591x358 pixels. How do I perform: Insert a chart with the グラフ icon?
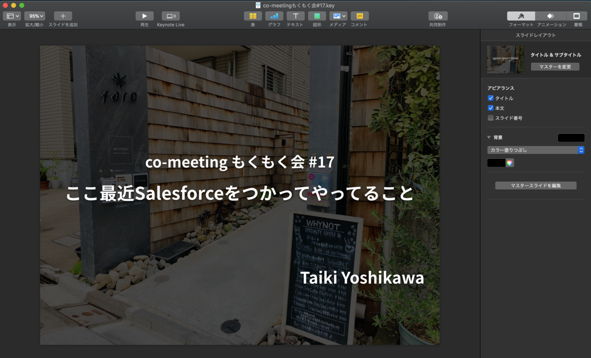274,16
